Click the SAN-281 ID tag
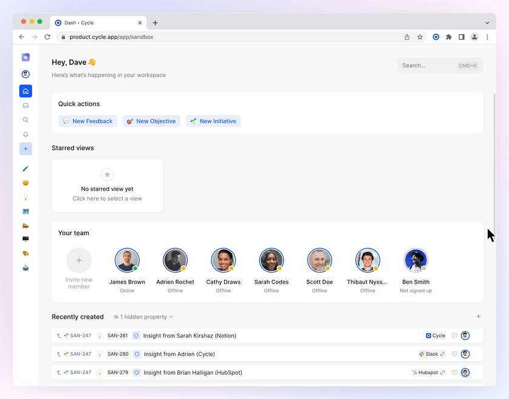Viewport: 509px width, 399px height. (117, 336)
